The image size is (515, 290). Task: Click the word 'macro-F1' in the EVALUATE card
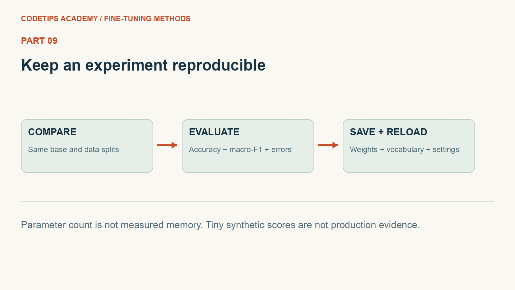(x=246, y=150)
